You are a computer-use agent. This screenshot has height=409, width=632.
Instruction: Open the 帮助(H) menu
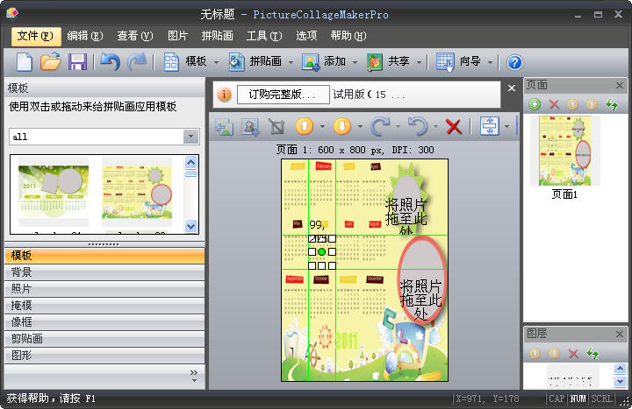point(348,36)
